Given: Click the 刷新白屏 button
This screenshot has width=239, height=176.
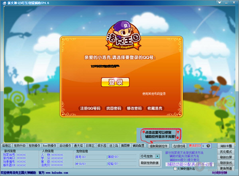Looking at the screenshot, I should tap(226, 157).
